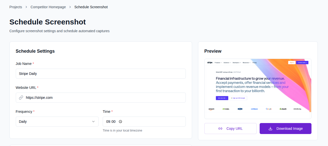This screenshot has height=146, width=328.
Task: Expand the Products dropdown in the preview nav
Action: 218,62
